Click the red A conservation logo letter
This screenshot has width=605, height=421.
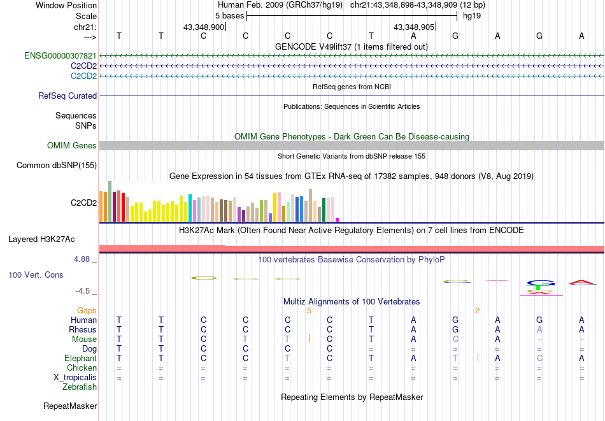pyautogui.click(x=582, y=282)
